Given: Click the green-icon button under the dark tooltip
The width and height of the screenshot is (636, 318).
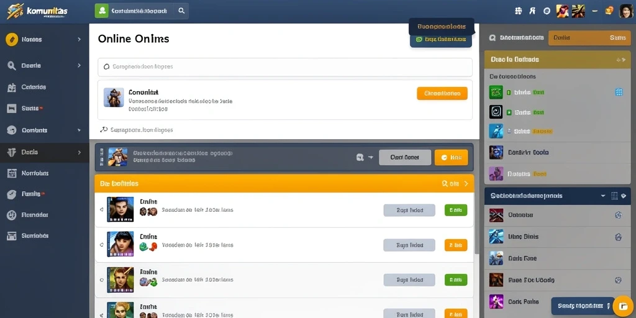Looking at the screenshot, I should tap(441, 39).
